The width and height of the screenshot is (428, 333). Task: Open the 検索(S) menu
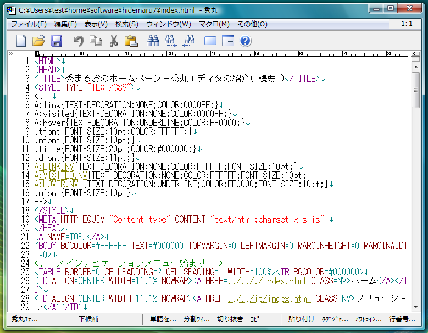pos(127,24)
